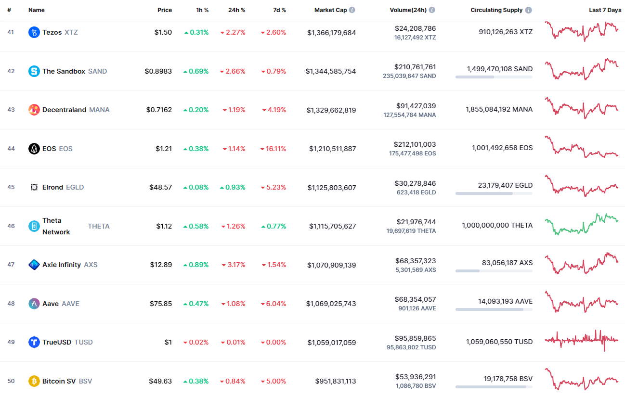625x397 pixels.
Task: Click the Bitcoin SV coin logo icon
Action: (34, 381)
